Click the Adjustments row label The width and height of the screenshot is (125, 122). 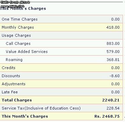[13, 84]
